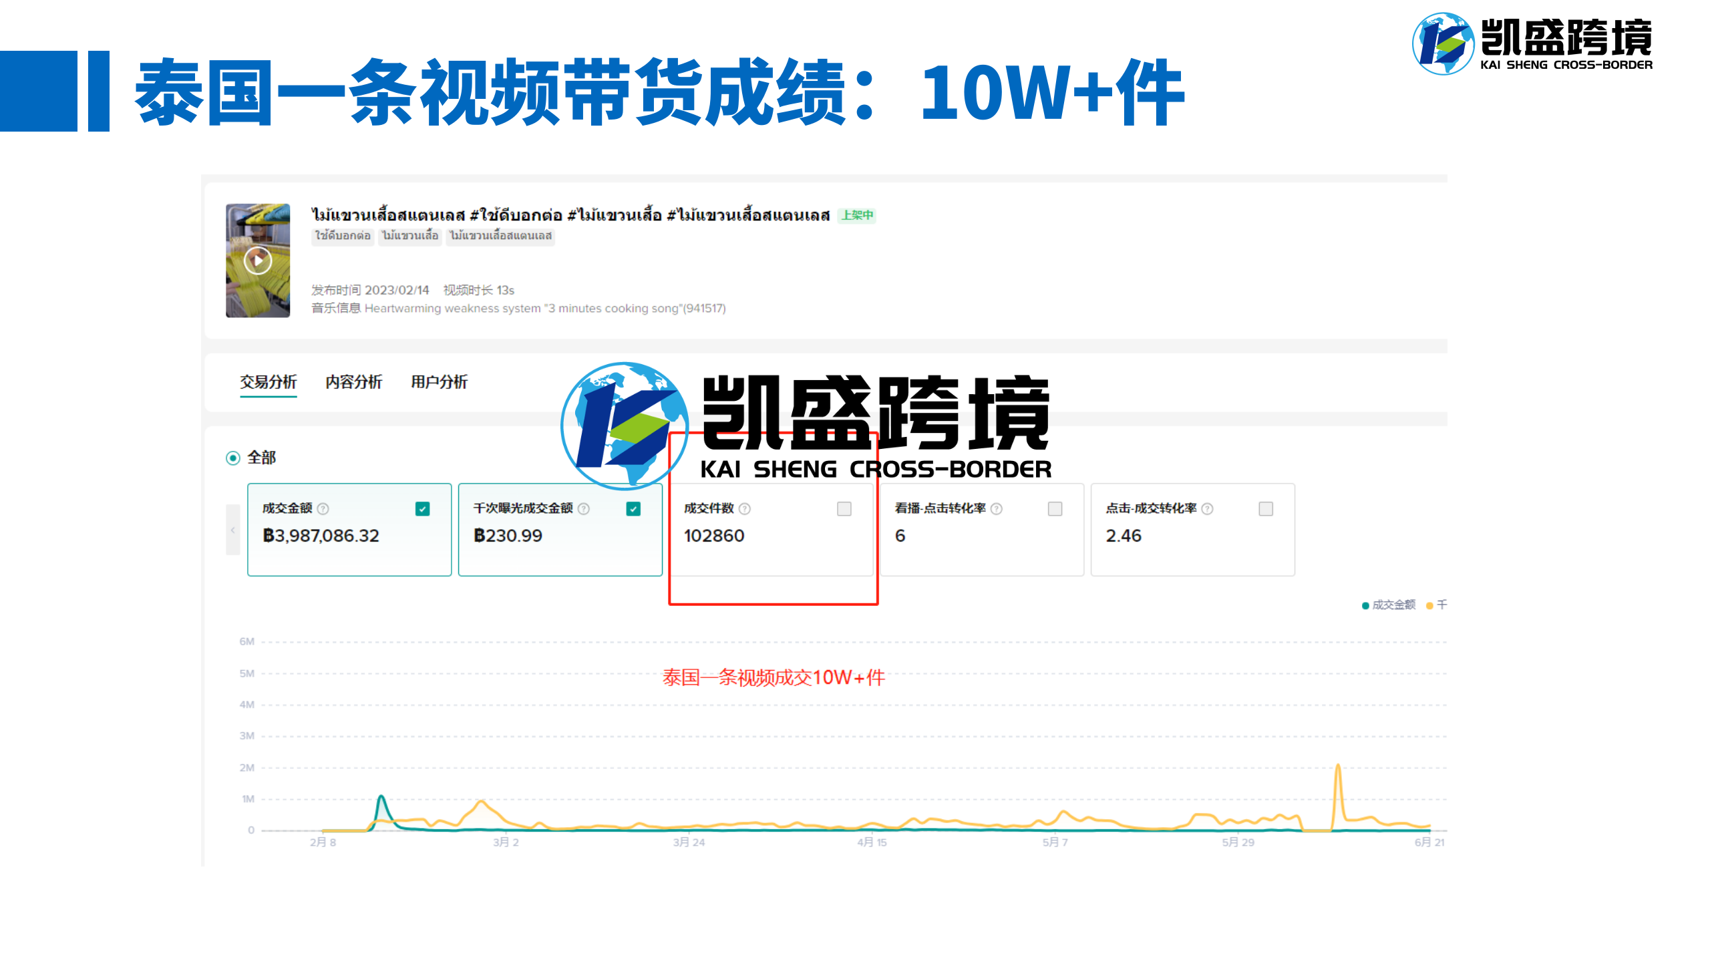Image resolution: width=1710 pixels, height=962 pixels.
Task: Click the 看播-点击转化率 value 6
Action: point(900,536)
